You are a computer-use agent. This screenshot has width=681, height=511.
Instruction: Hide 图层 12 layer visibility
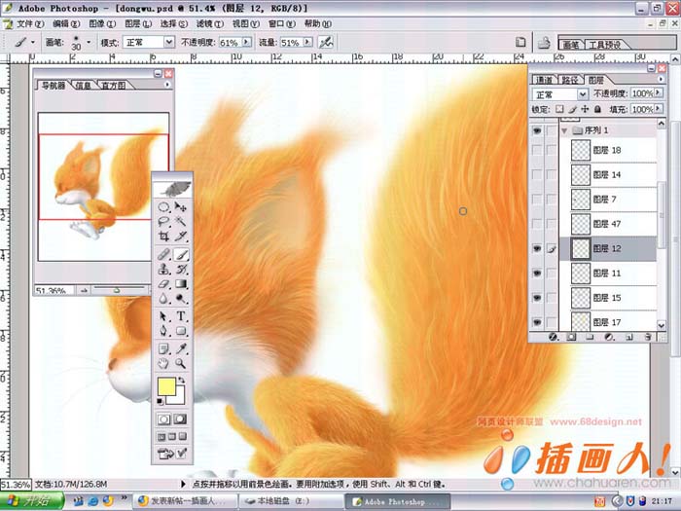pyautogui.click(x=537, y=248)
